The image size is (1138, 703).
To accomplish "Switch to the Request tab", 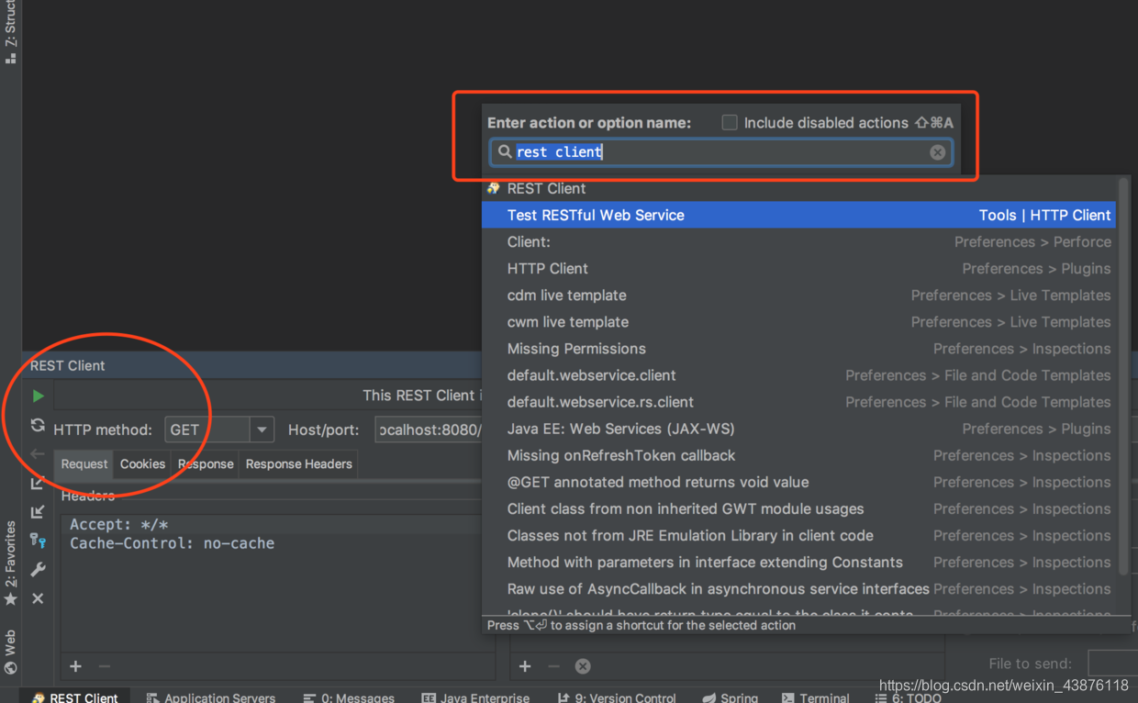I will 84,463.
